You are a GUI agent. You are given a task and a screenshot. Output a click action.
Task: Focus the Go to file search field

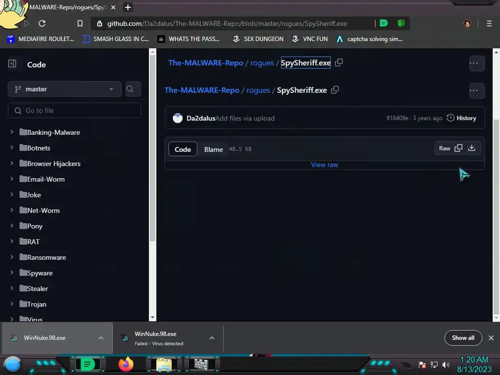tap(74, 110)
